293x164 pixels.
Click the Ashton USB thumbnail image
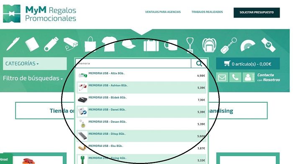coord(82,87)
